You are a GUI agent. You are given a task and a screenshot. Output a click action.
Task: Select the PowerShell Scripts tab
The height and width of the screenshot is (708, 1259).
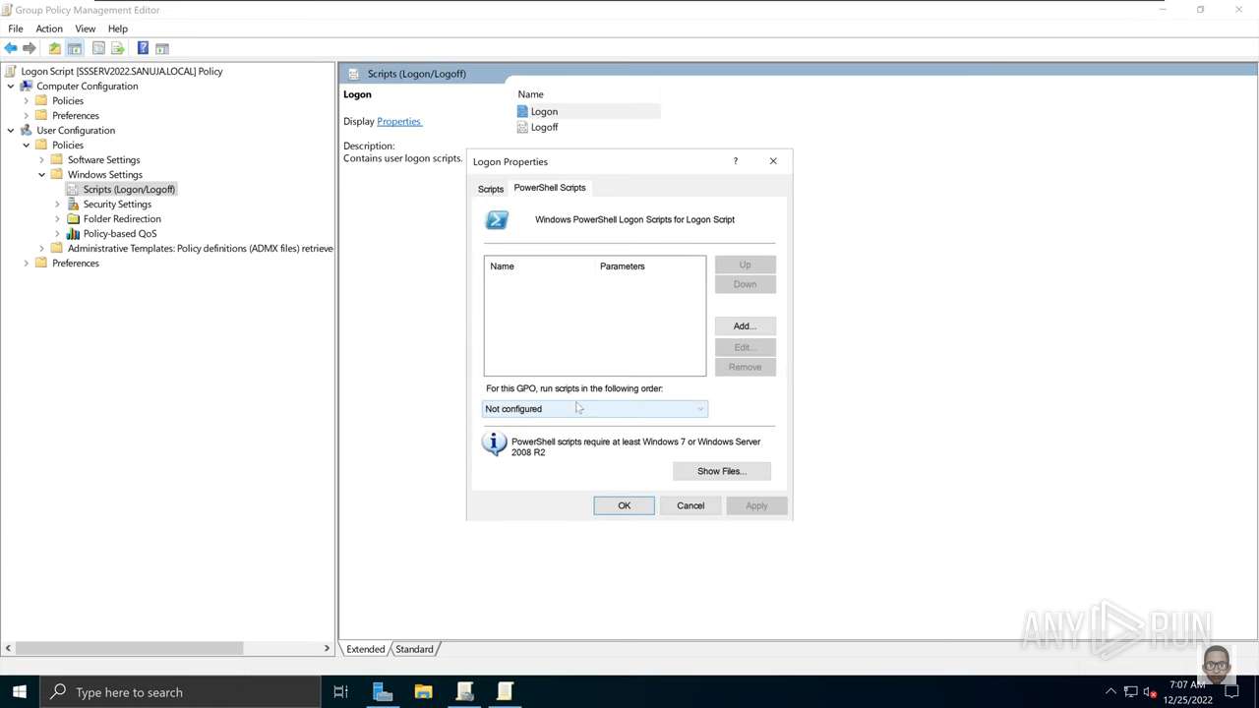pos(550,188)
